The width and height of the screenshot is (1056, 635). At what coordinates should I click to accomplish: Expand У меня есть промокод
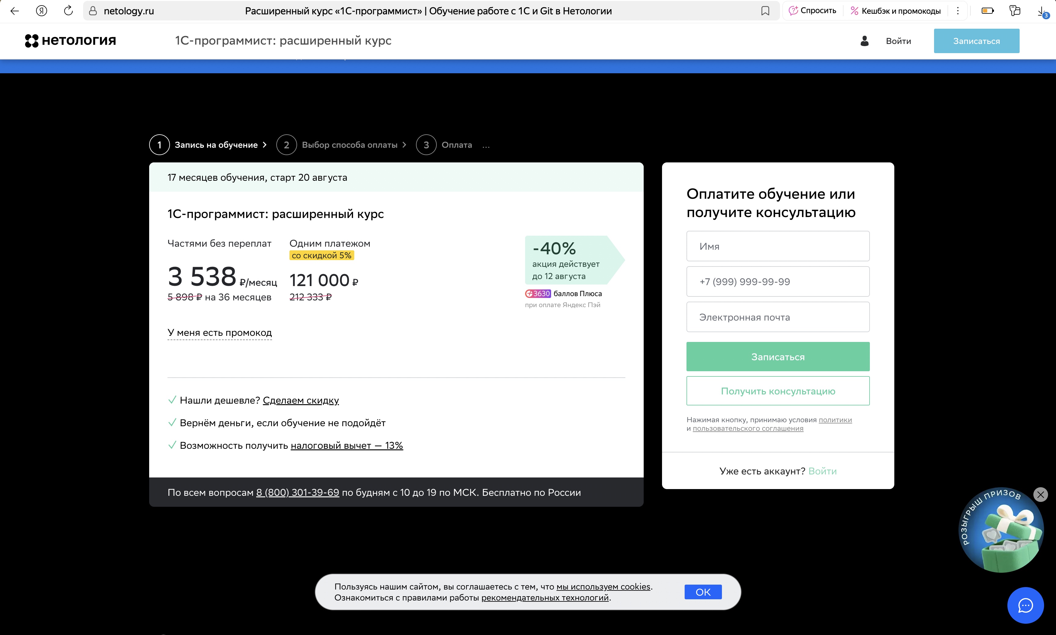click(219, 333)
